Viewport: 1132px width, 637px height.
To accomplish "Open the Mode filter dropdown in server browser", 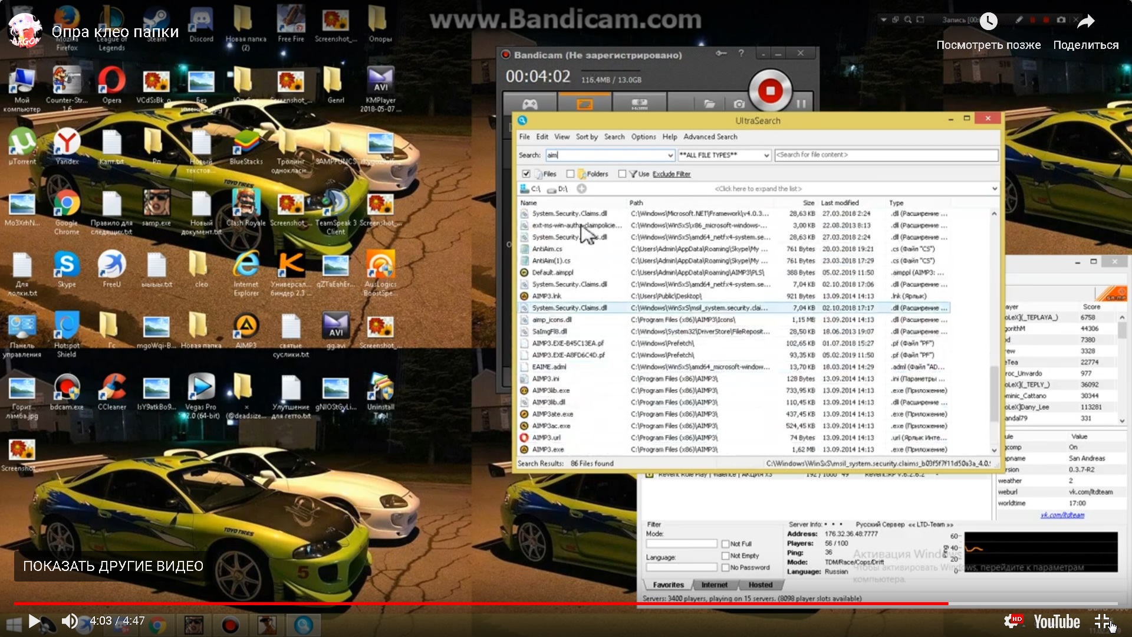I will point(682,543).
